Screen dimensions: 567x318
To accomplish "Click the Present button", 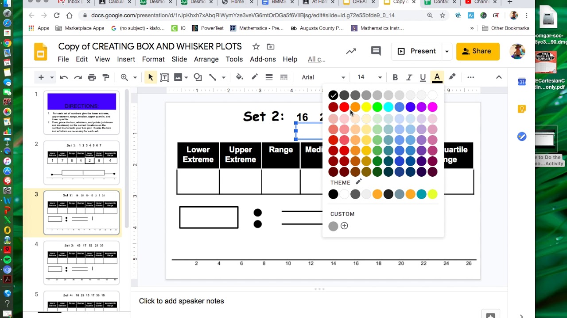I will pyautogui.click(x=417, y=51).
